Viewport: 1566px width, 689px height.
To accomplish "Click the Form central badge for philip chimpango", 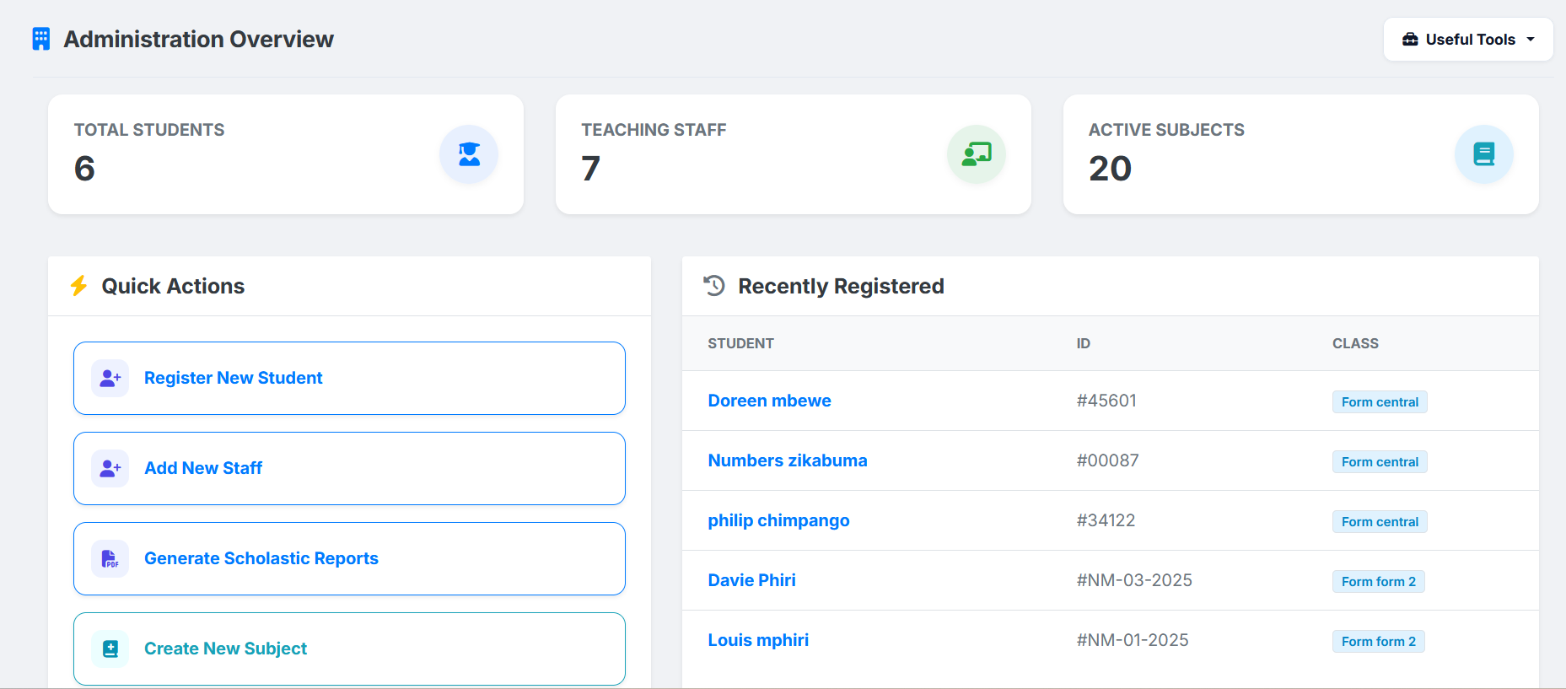I will pos(1380,522).
